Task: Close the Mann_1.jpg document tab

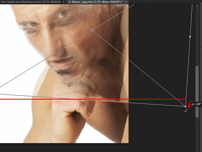Action: tap(126, 2)
